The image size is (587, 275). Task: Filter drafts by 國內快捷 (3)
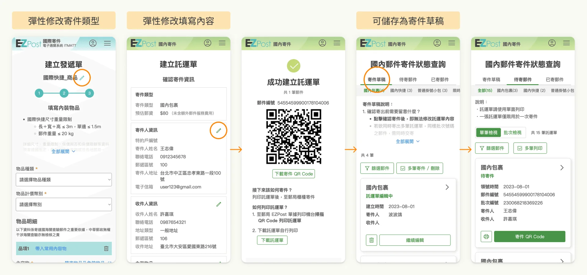pyautogui.click(x=401, y=91)
